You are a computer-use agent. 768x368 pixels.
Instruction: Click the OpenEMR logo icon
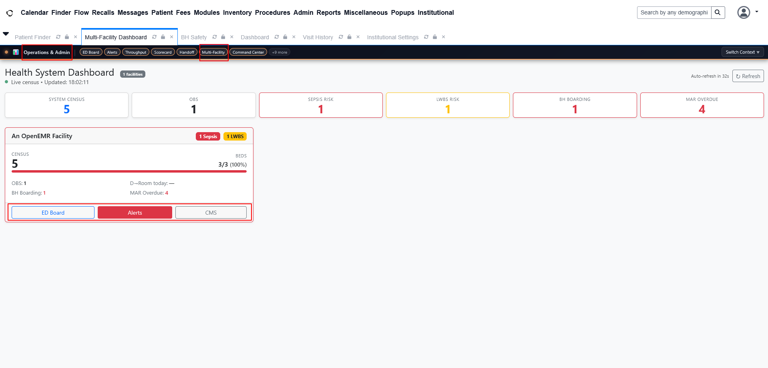10,13
